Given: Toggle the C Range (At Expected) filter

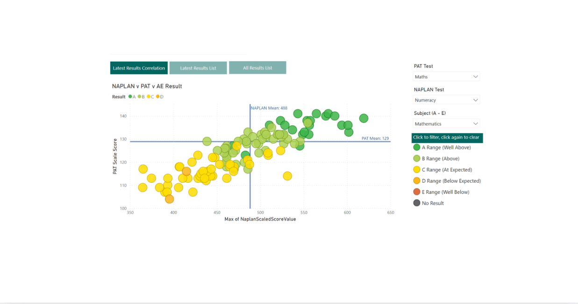Looking at the screenshot, I should [446, 170].
